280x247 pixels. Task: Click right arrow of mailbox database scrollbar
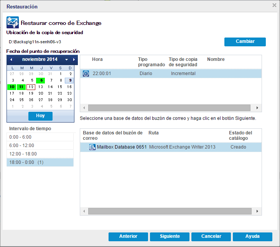(257, 211)
